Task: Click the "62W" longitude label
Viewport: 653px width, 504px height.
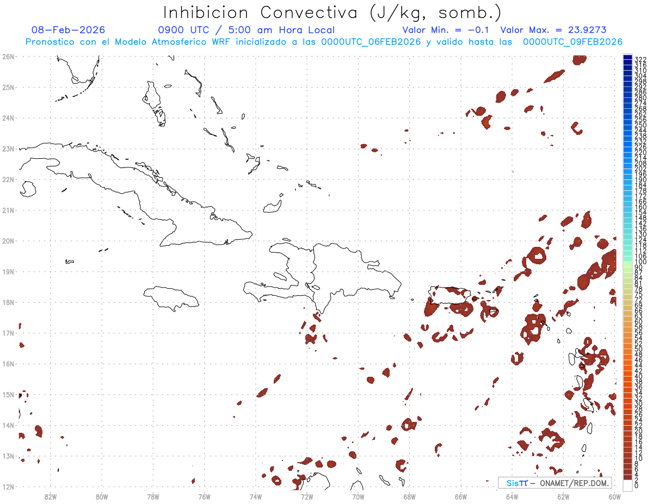Action: click(563, 496)
